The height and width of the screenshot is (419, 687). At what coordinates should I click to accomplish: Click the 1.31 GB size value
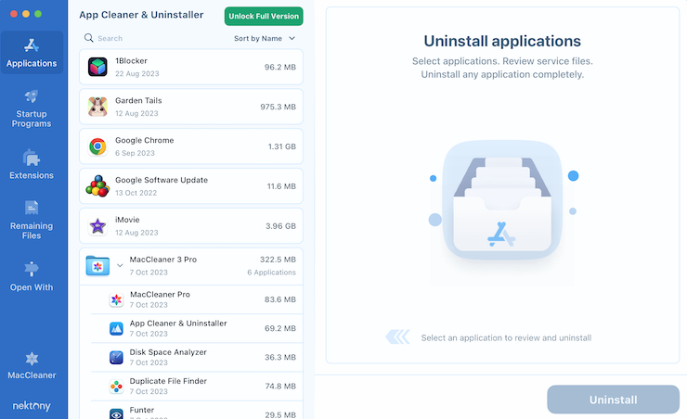[x=282, y=146]
